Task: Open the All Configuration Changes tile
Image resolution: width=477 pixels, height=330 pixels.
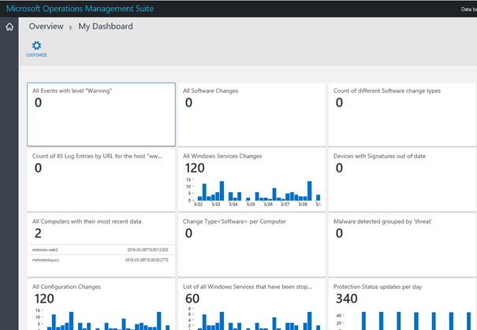Action: click(101, 304)
